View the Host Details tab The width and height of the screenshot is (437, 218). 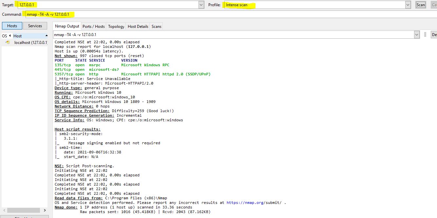click(x=137, y=26)
